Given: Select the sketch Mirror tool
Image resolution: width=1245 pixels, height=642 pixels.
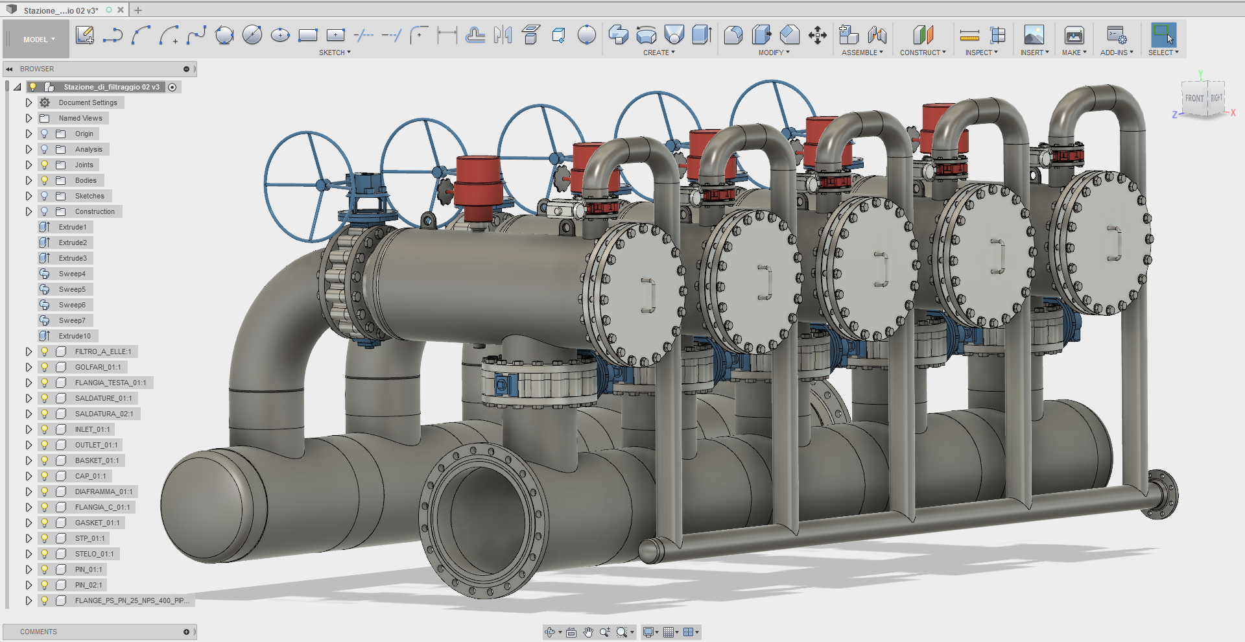Looking at the screenshot, I should 503,35.
